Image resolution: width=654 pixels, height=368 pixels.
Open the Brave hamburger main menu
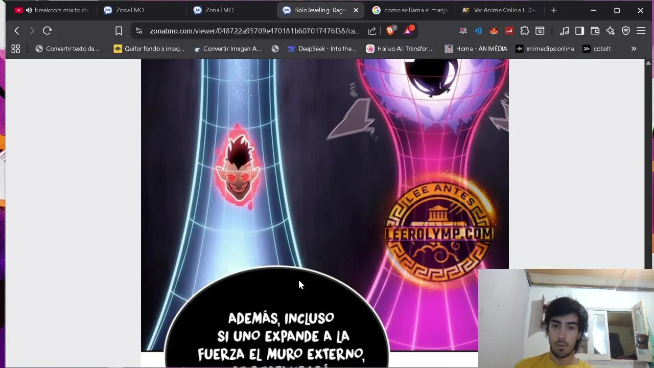pyautogui.click(x=641, y=31)
